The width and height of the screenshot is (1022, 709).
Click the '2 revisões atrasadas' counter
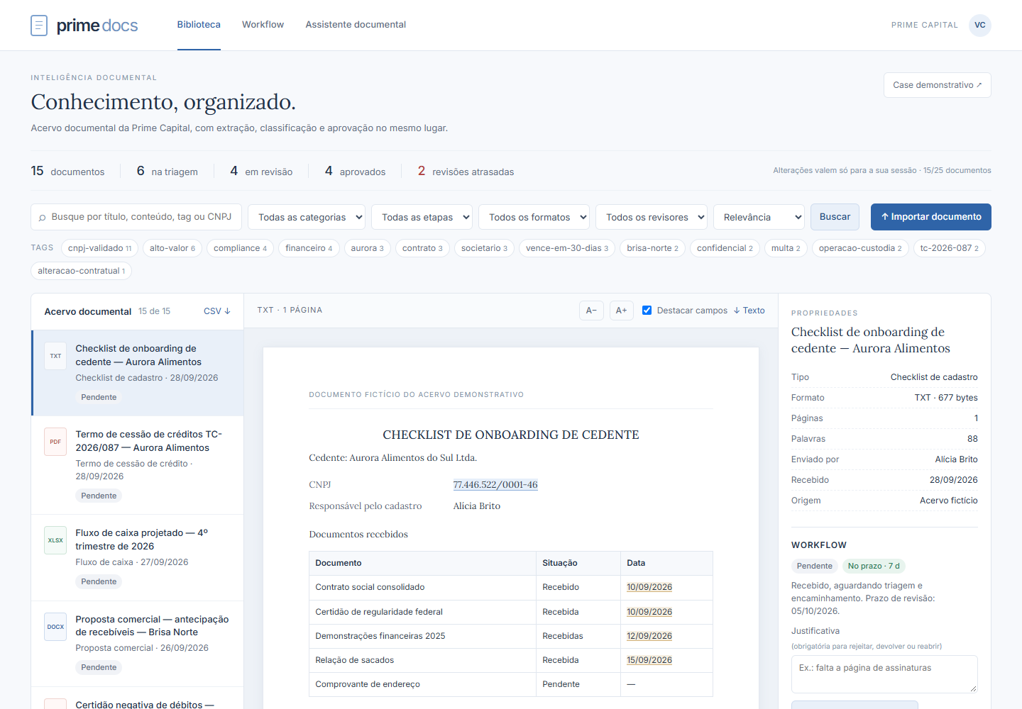[466, 171]
